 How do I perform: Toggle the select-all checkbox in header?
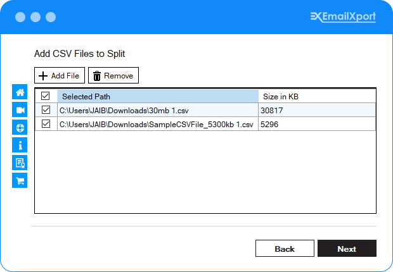(x=46, y=96)
